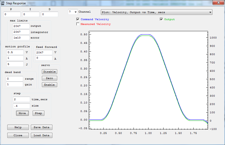Select the step size input field
This screenshot has width=225, height=145.
click(21, 106)
